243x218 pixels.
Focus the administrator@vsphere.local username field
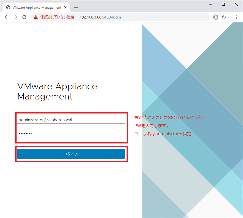pyautogui.click(x=71, y=120)
